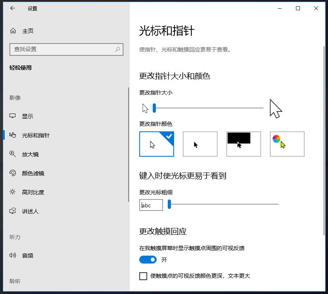Click the 音频 speaker icon
The height and width of the screenshot is (294, 328).
pos(13,256)
